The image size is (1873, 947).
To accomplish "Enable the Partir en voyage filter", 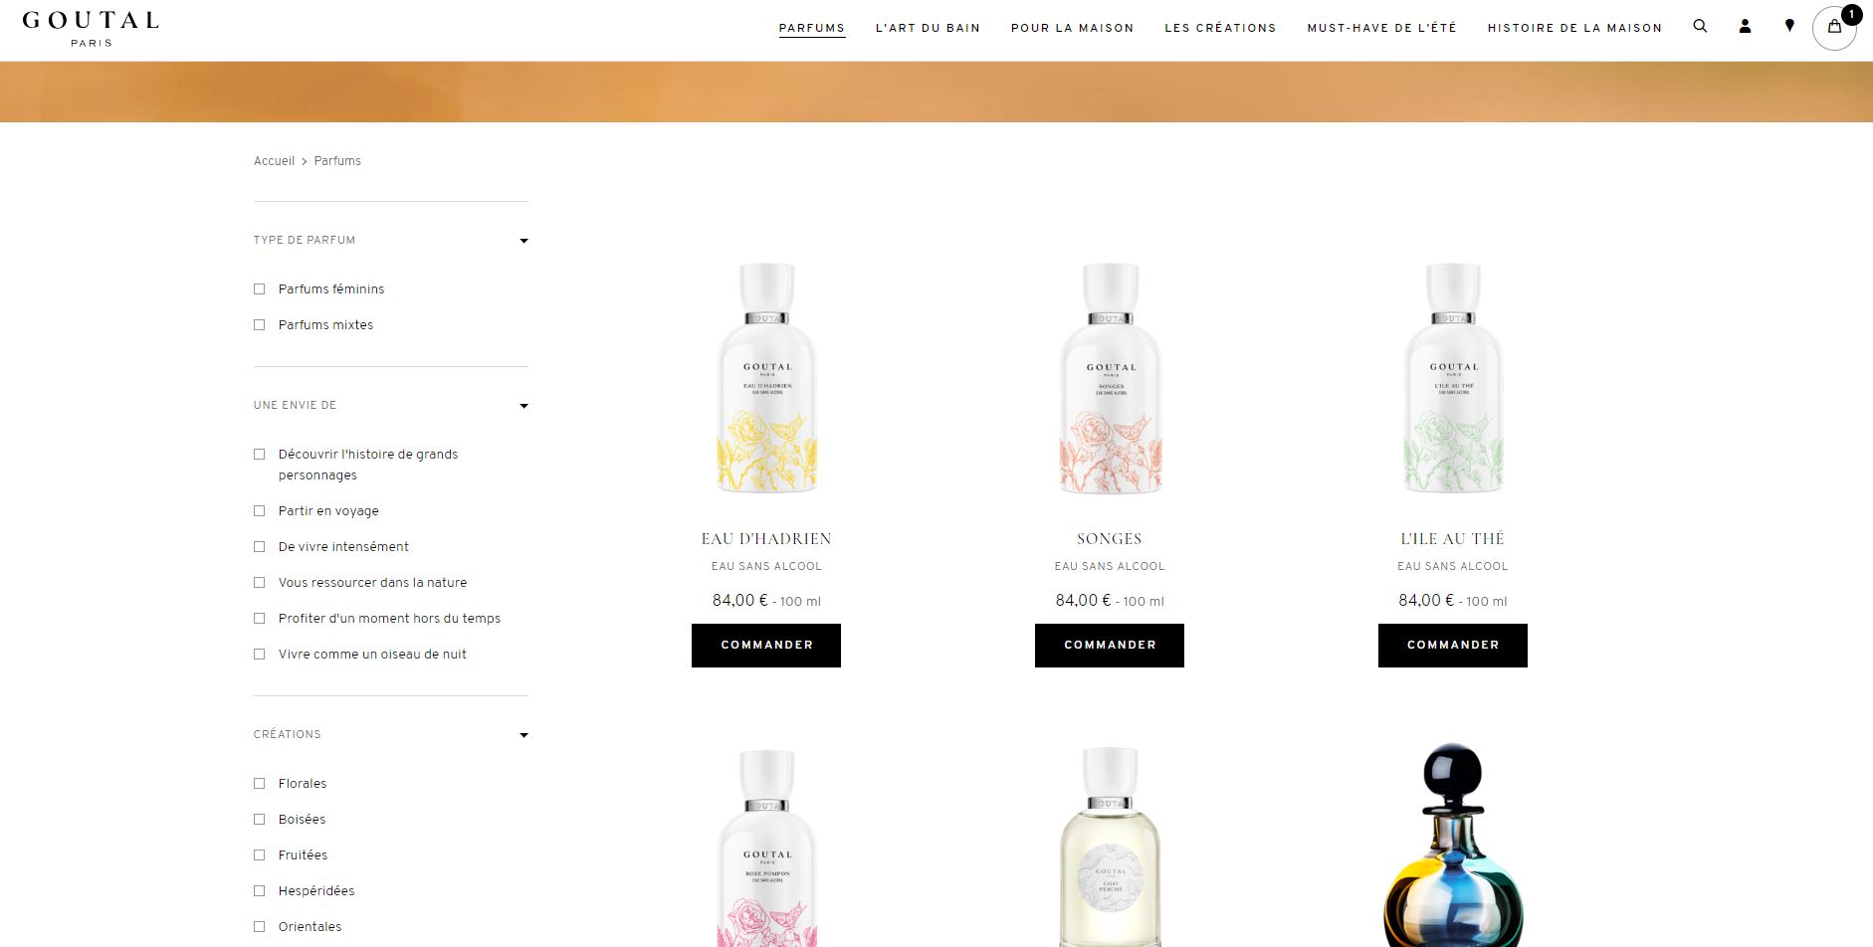I will click(x=260, y=511).
